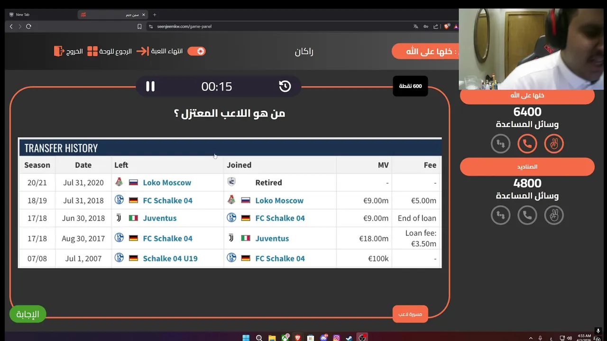Use swap lifeline for الصناديد team
Viewport: 607px width, 341px height.
tap(500, 215)
